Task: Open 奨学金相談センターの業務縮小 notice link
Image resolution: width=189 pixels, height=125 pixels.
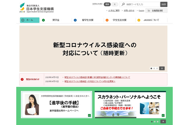Action: [x=97, y=77]
